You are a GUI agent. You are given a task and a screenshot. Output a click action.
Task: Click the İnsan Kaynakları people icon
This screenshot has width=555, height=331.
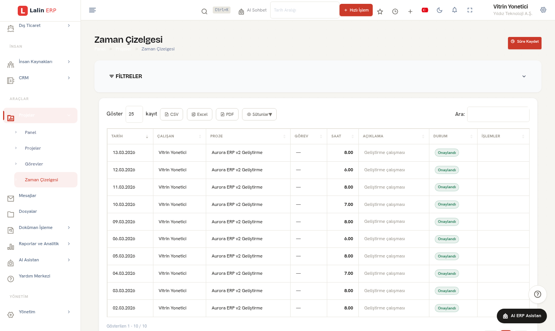click(11, 65)
